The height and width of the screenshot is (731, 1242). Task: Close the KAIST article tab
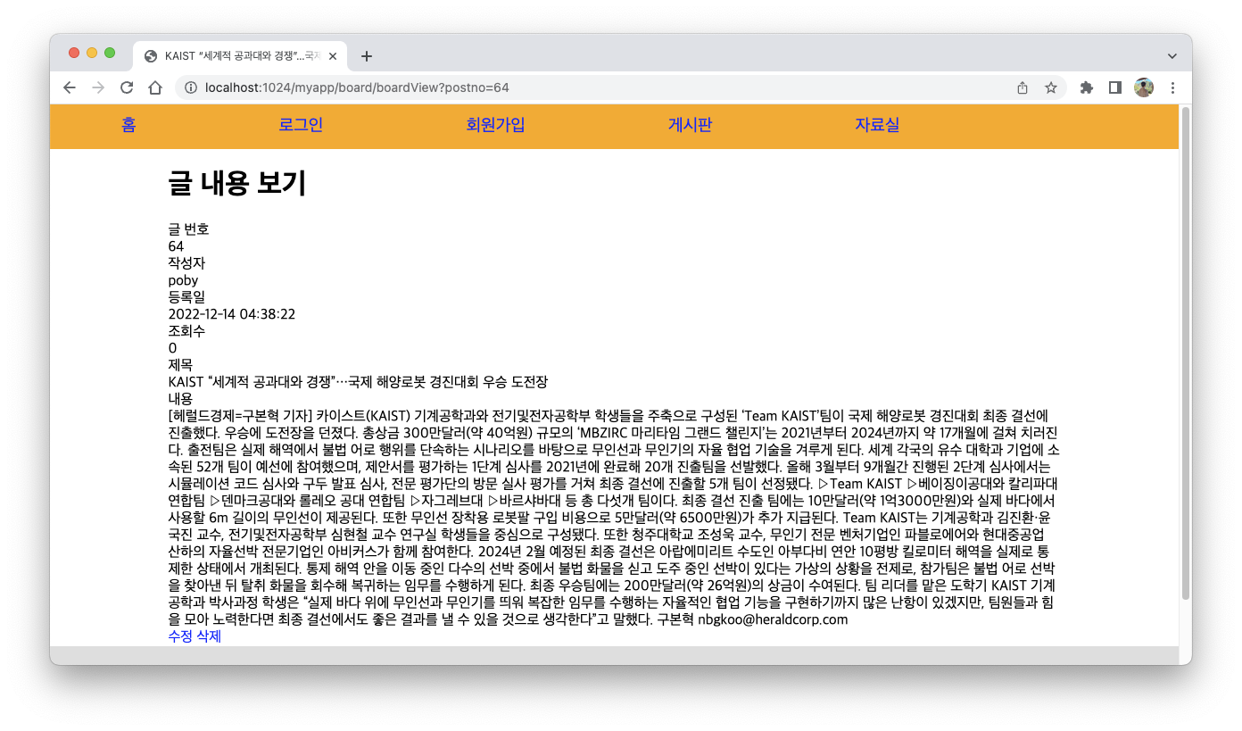coord(333,56)
